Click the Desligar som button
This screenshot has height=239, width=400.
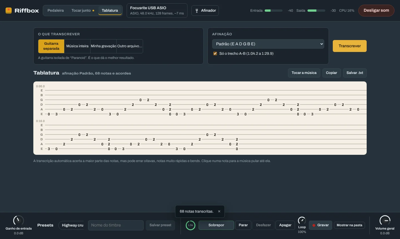pyautogui.click(x=376, y=11)
